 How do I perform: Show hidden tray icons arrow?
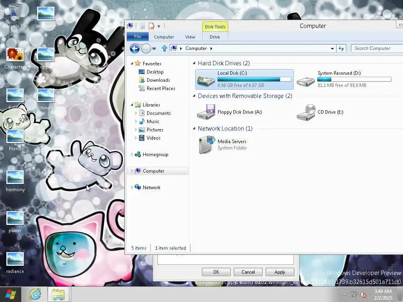(344, 295)
